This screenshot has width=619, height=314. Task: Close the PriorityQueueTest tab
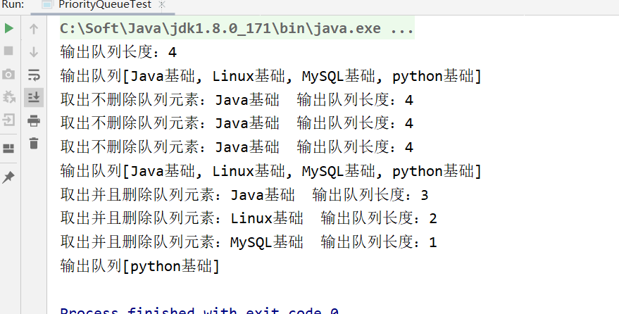tap(161, 5)
